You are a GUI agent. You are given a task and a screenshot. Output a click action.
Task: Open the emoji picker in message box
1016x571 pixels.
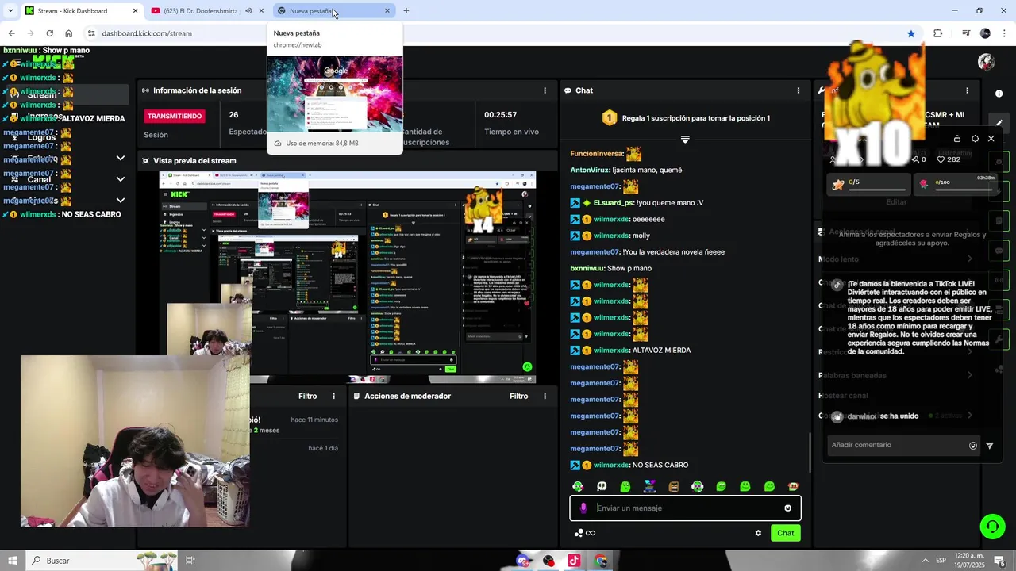coord(787,508)
